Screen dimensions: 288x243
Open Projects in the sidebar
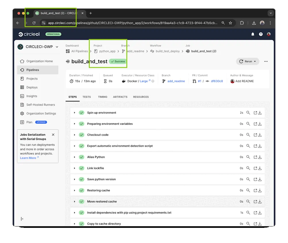(x=38, y=79)
